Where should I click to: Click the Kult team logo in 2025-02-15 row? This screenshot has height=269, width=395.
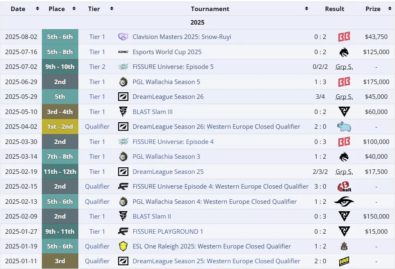click(344, 187)
